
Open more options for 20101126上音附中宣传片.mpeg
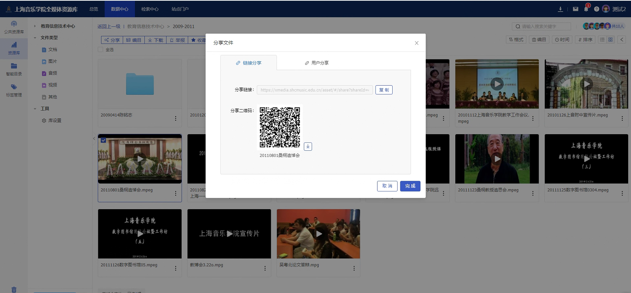[622, 119]
